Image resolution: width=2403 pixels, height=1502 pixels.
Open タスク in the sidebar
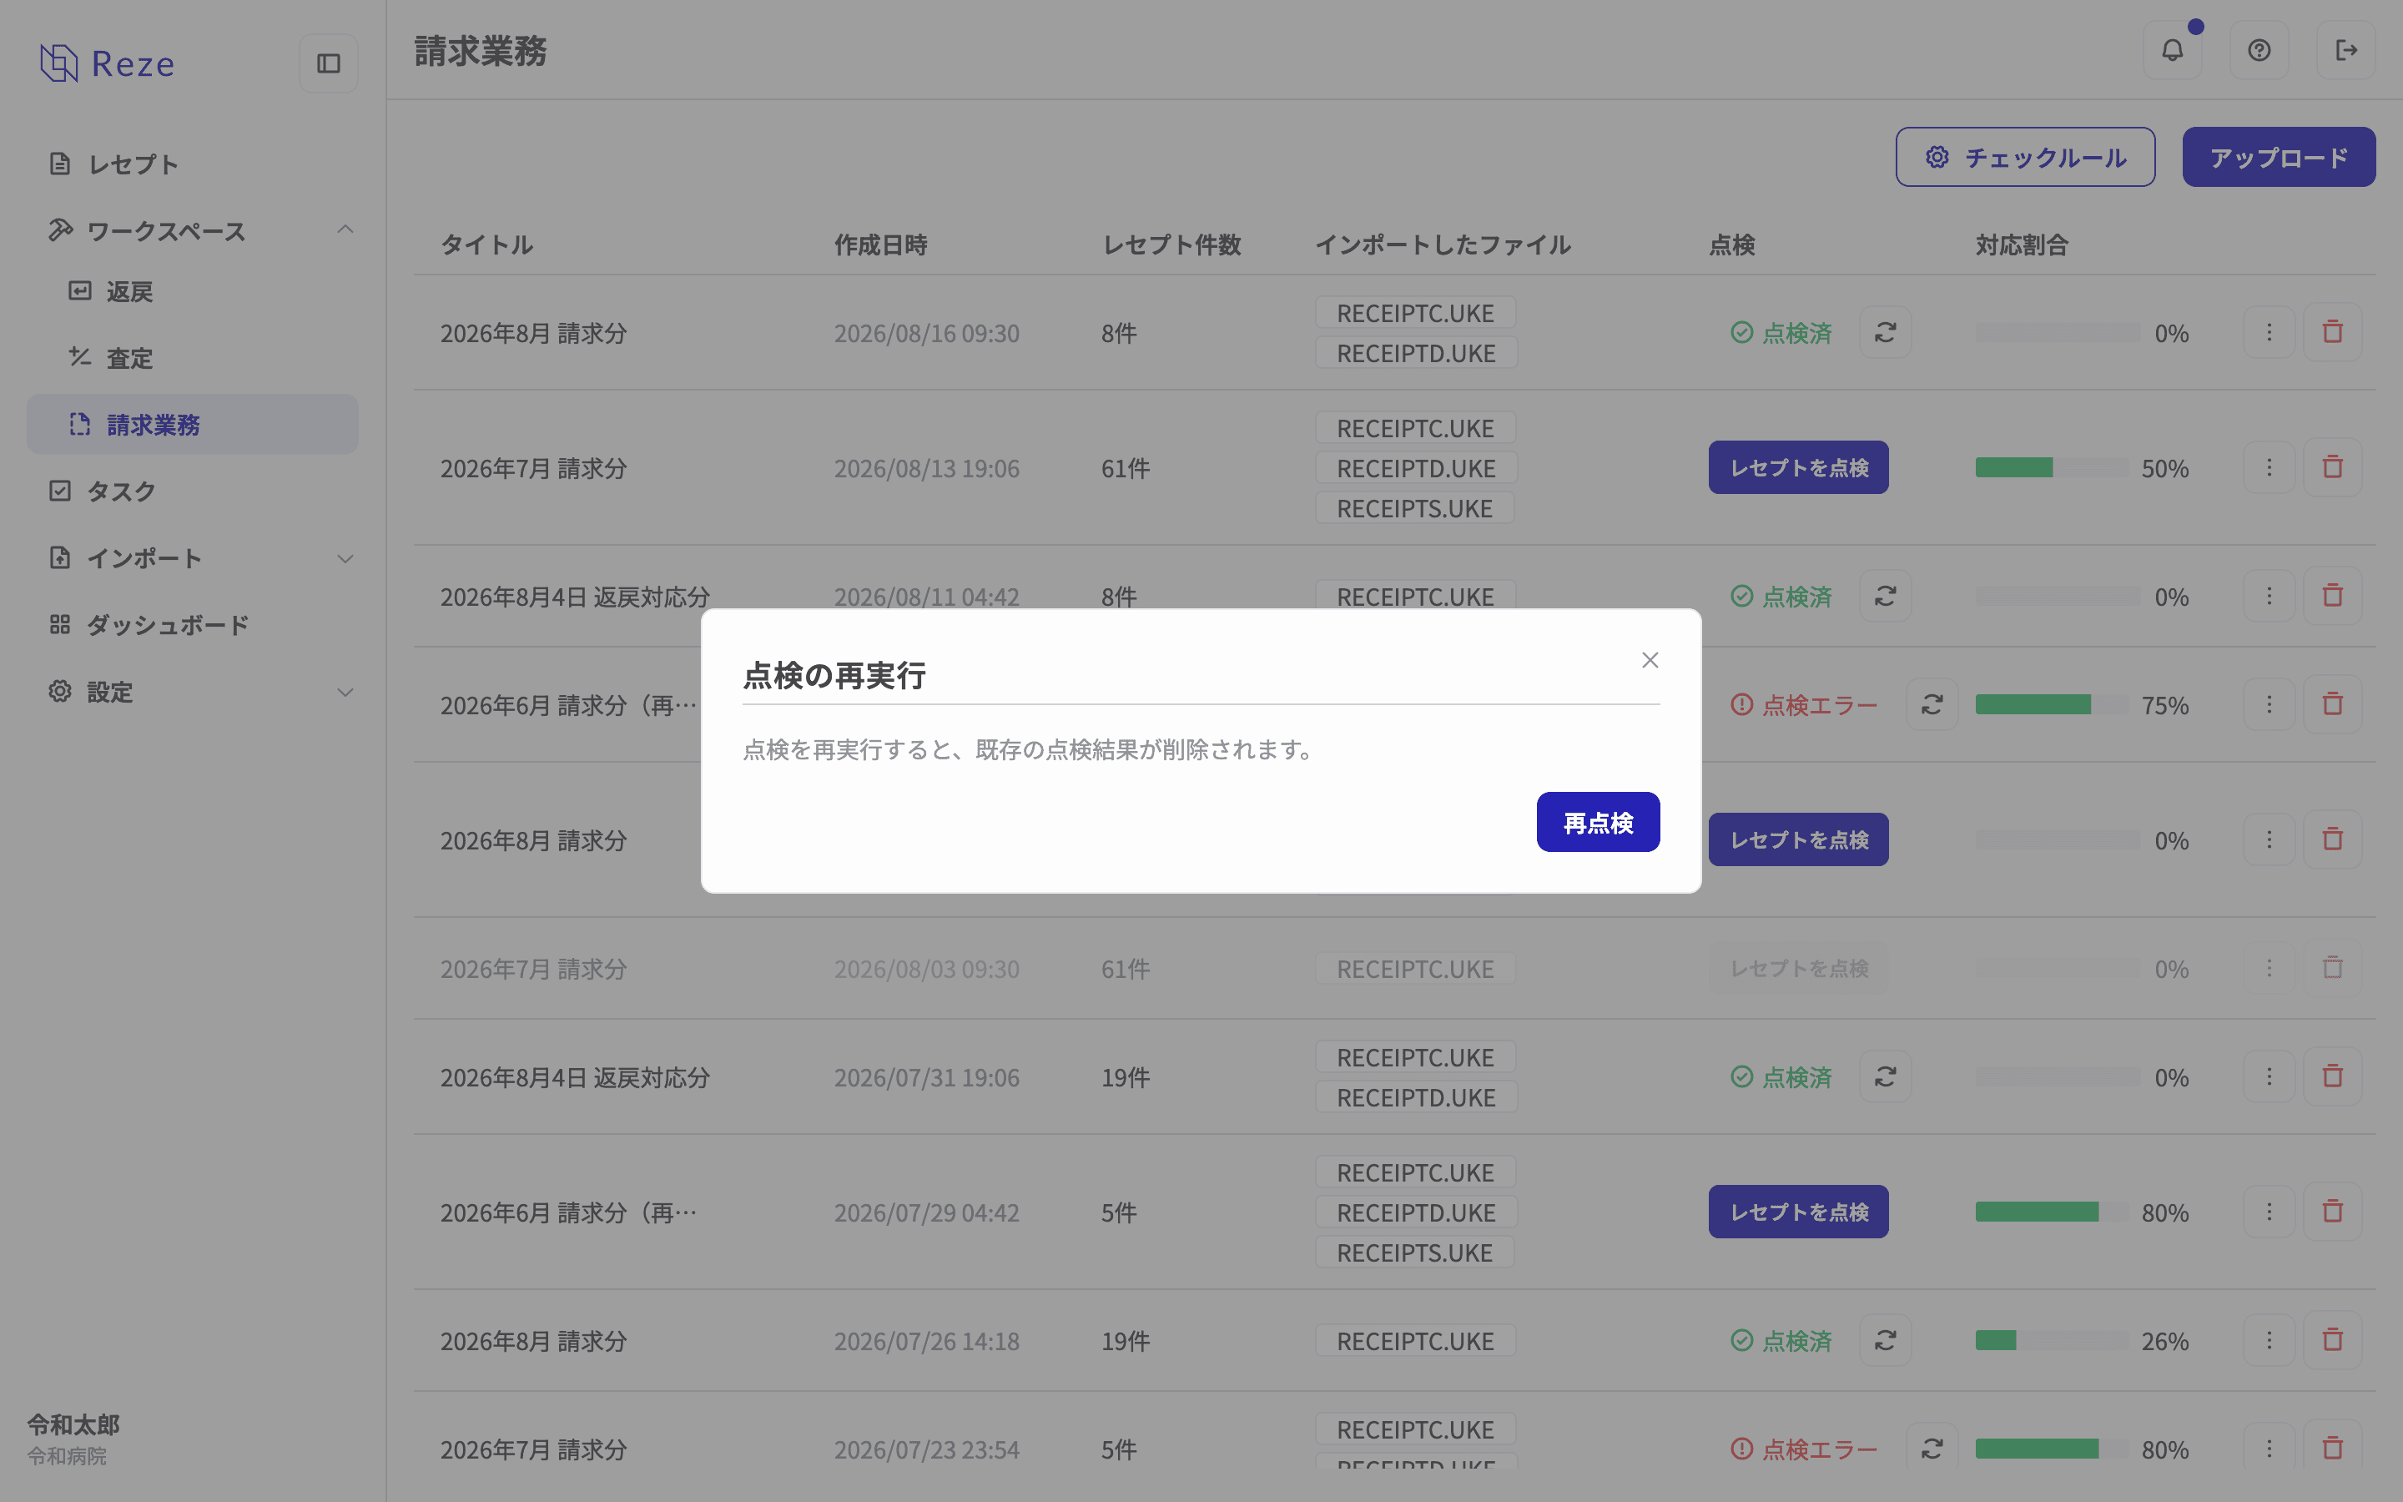point(193,491)
